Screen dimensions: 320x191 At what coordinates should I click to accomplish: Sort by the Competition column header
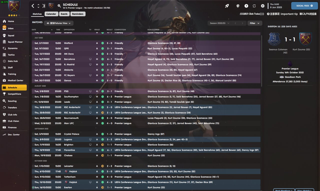(120, 30)
